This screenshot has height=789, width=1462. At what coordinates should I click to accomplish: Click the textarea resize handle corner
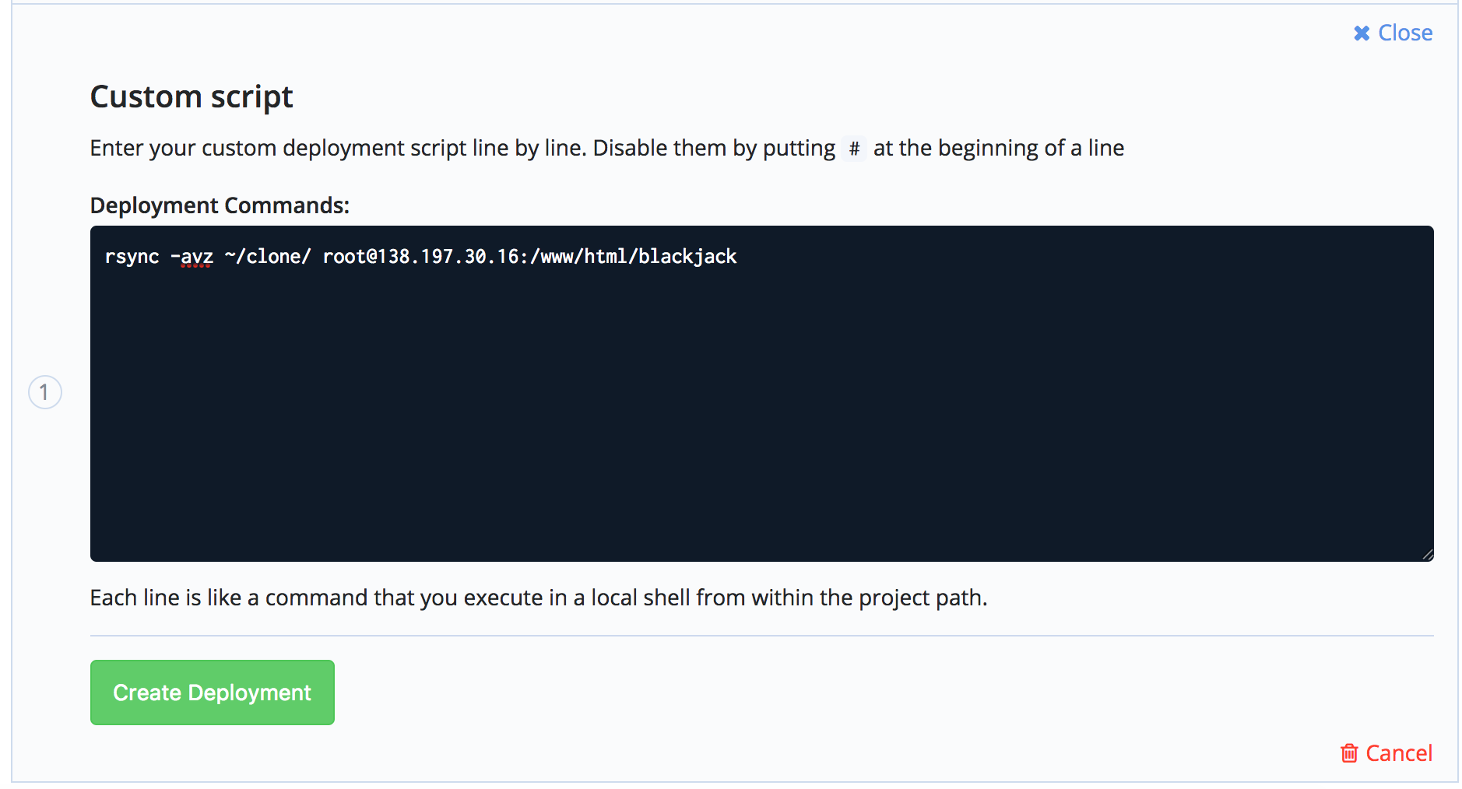1427,555
